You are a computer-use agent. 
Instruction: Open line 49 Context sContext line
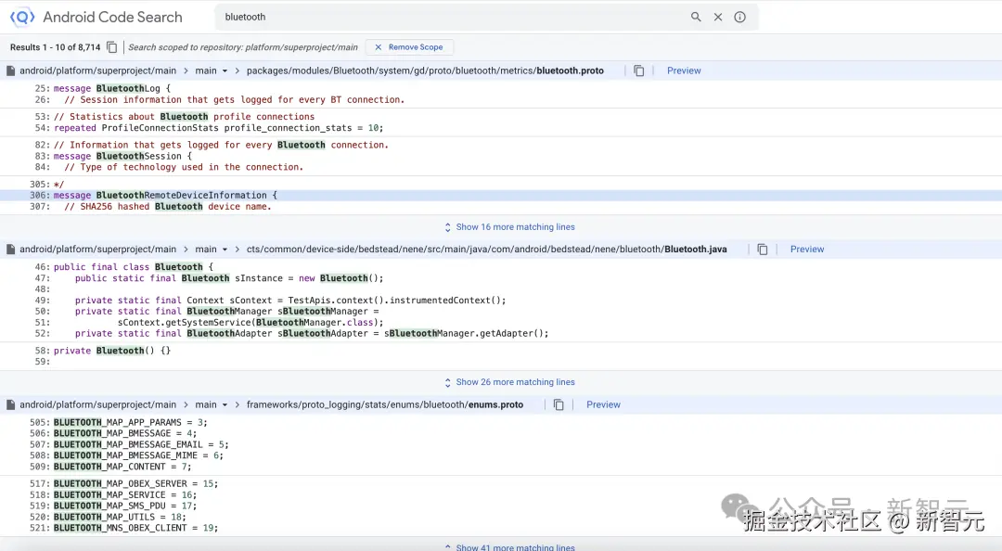tap(290, 301)
